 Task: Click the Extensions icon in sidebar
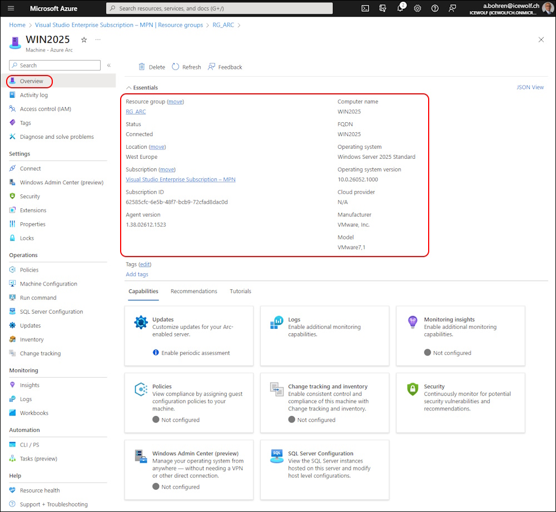click(12, 210)
